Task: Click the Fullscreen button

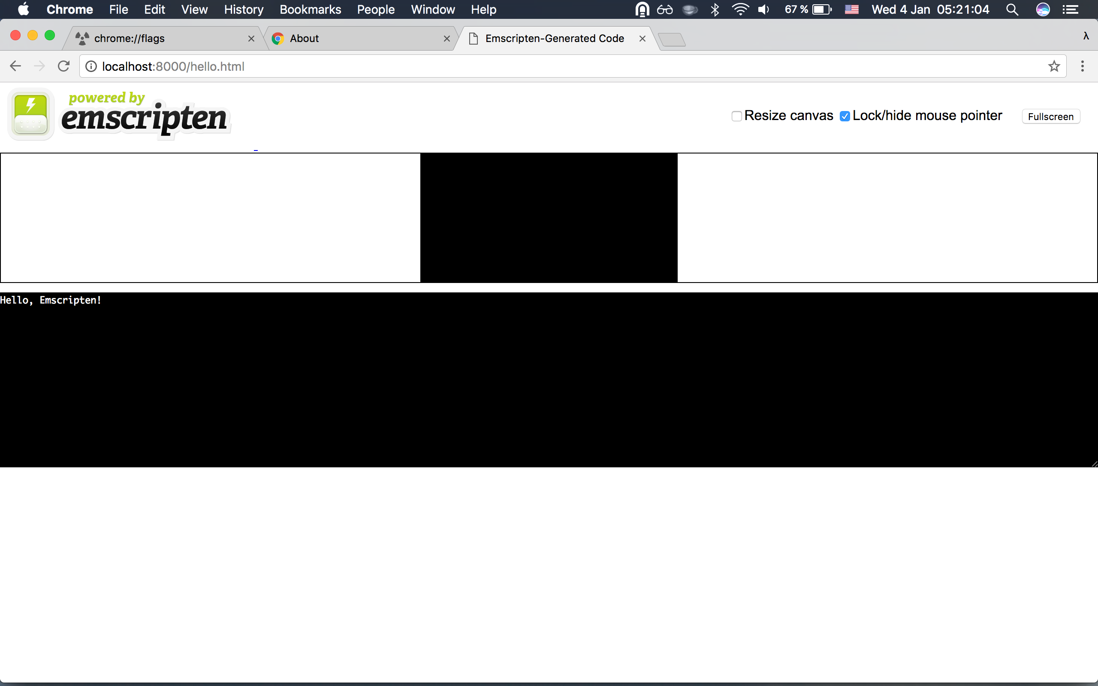Action: click(x=1050, y=117)
